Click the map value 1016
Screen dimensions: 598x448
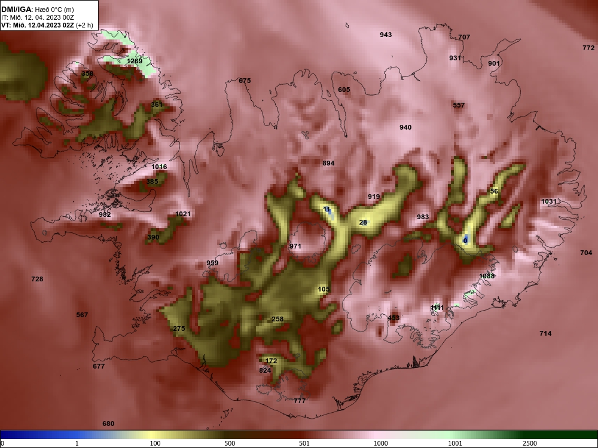[x=159, y=167]
